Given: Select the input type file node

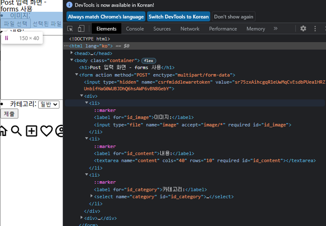Looking at the screenshot, I should click(192, 125).
